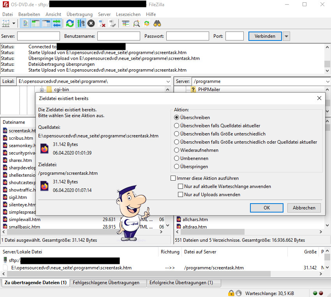This screenshot has height=297, width=331.
Task: Switch to Fehlgeschlagene Übertragungen tab
Action: coord(106,283)
